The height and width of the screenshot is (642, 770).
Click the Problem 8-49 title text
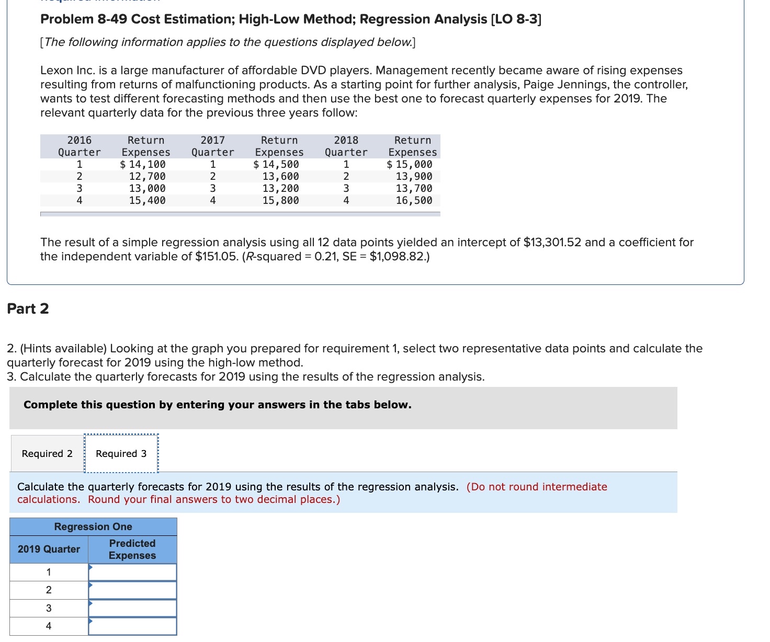pyautogui.click(x=291, y=19)
